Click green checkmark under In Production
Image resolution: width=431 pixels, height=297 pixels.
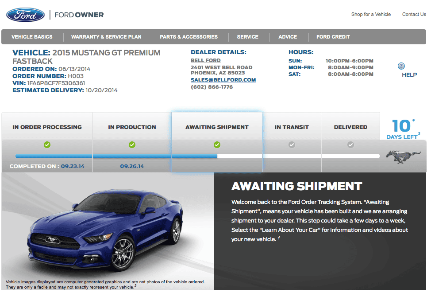[x=132, y=145]
